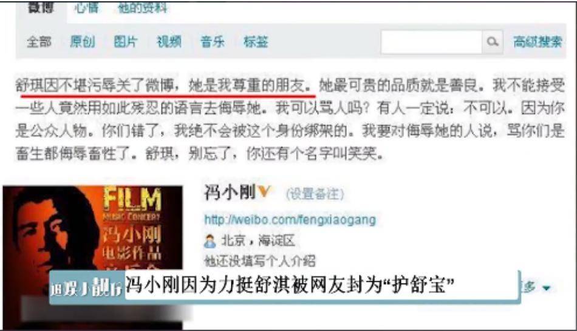Click the location person icon beside 北京
This screenshot has width=577, height=331.
(x=210, y=241)
